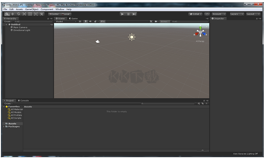Toggle Hierarchy panel lock icon
The height and width of the screenshot is (159, 266).
pyautogui.click(x=48, y=19)
